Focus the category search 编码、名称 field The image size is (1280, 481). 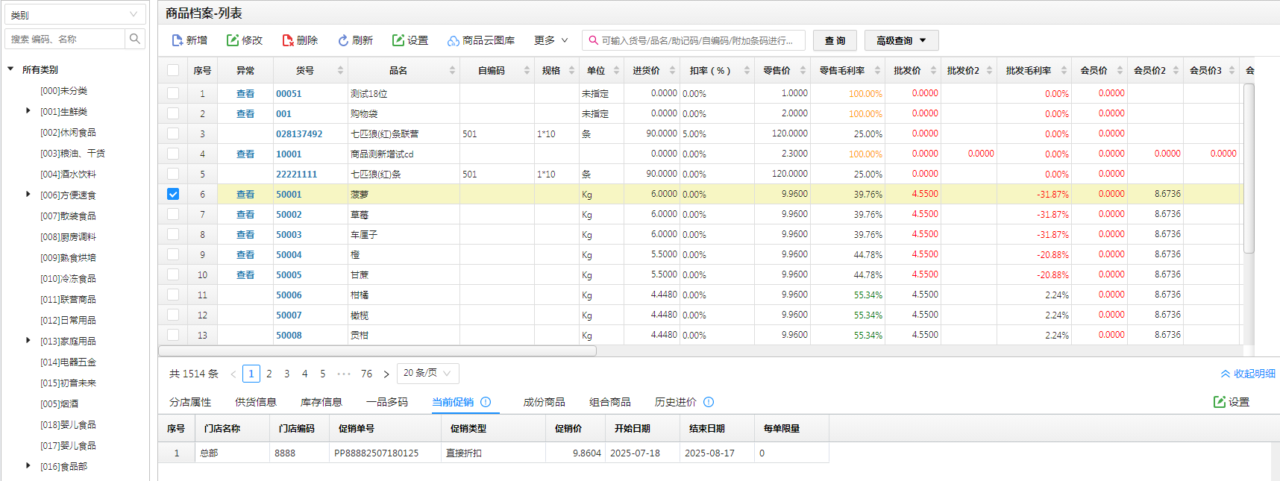pos(65,39)
